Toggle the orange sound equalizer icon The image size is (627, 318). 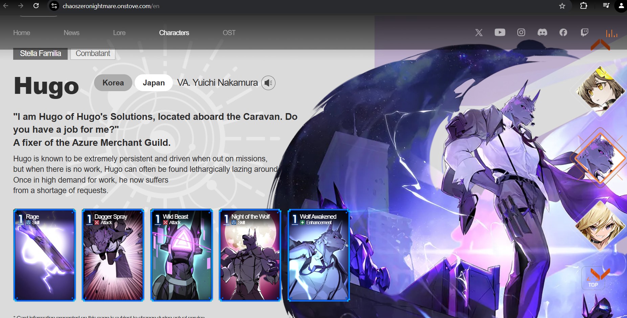coord(611,33)
